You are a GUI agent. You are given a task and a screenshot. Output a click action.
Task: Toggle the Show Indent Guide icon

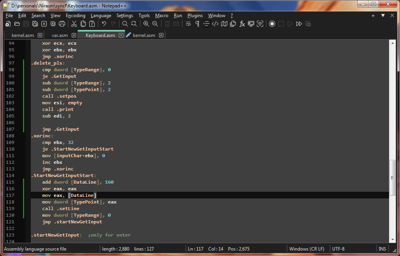click(206, 24)
